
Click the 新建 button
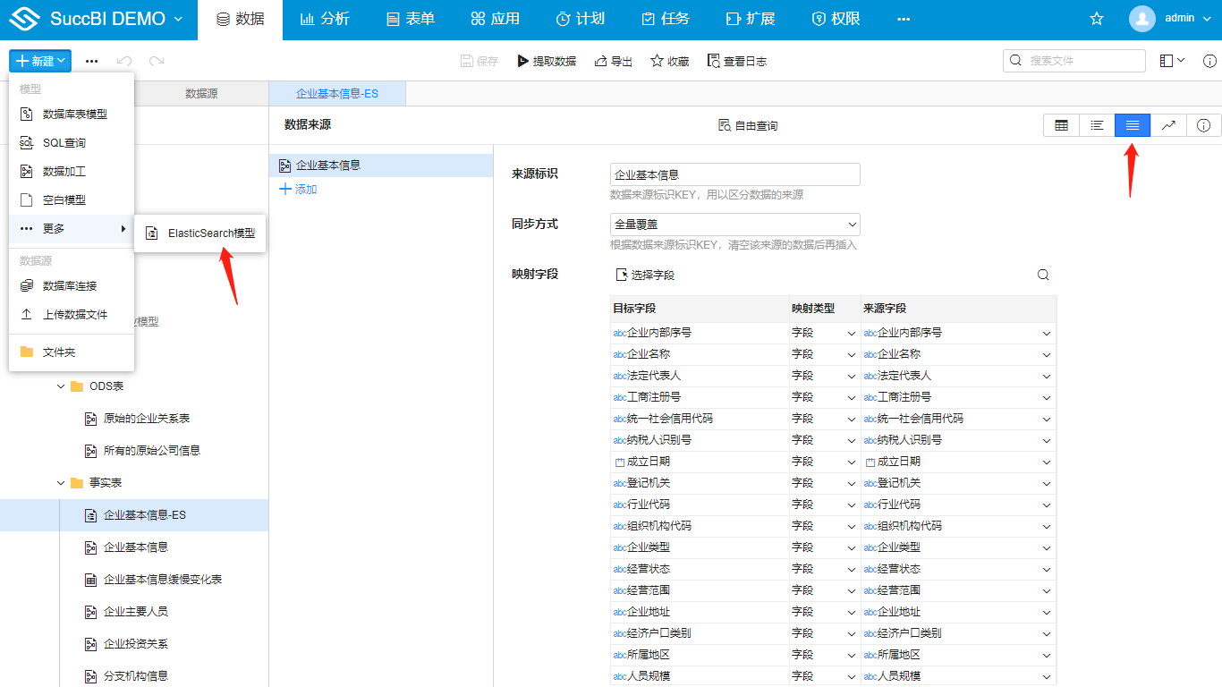coord(40,61)
